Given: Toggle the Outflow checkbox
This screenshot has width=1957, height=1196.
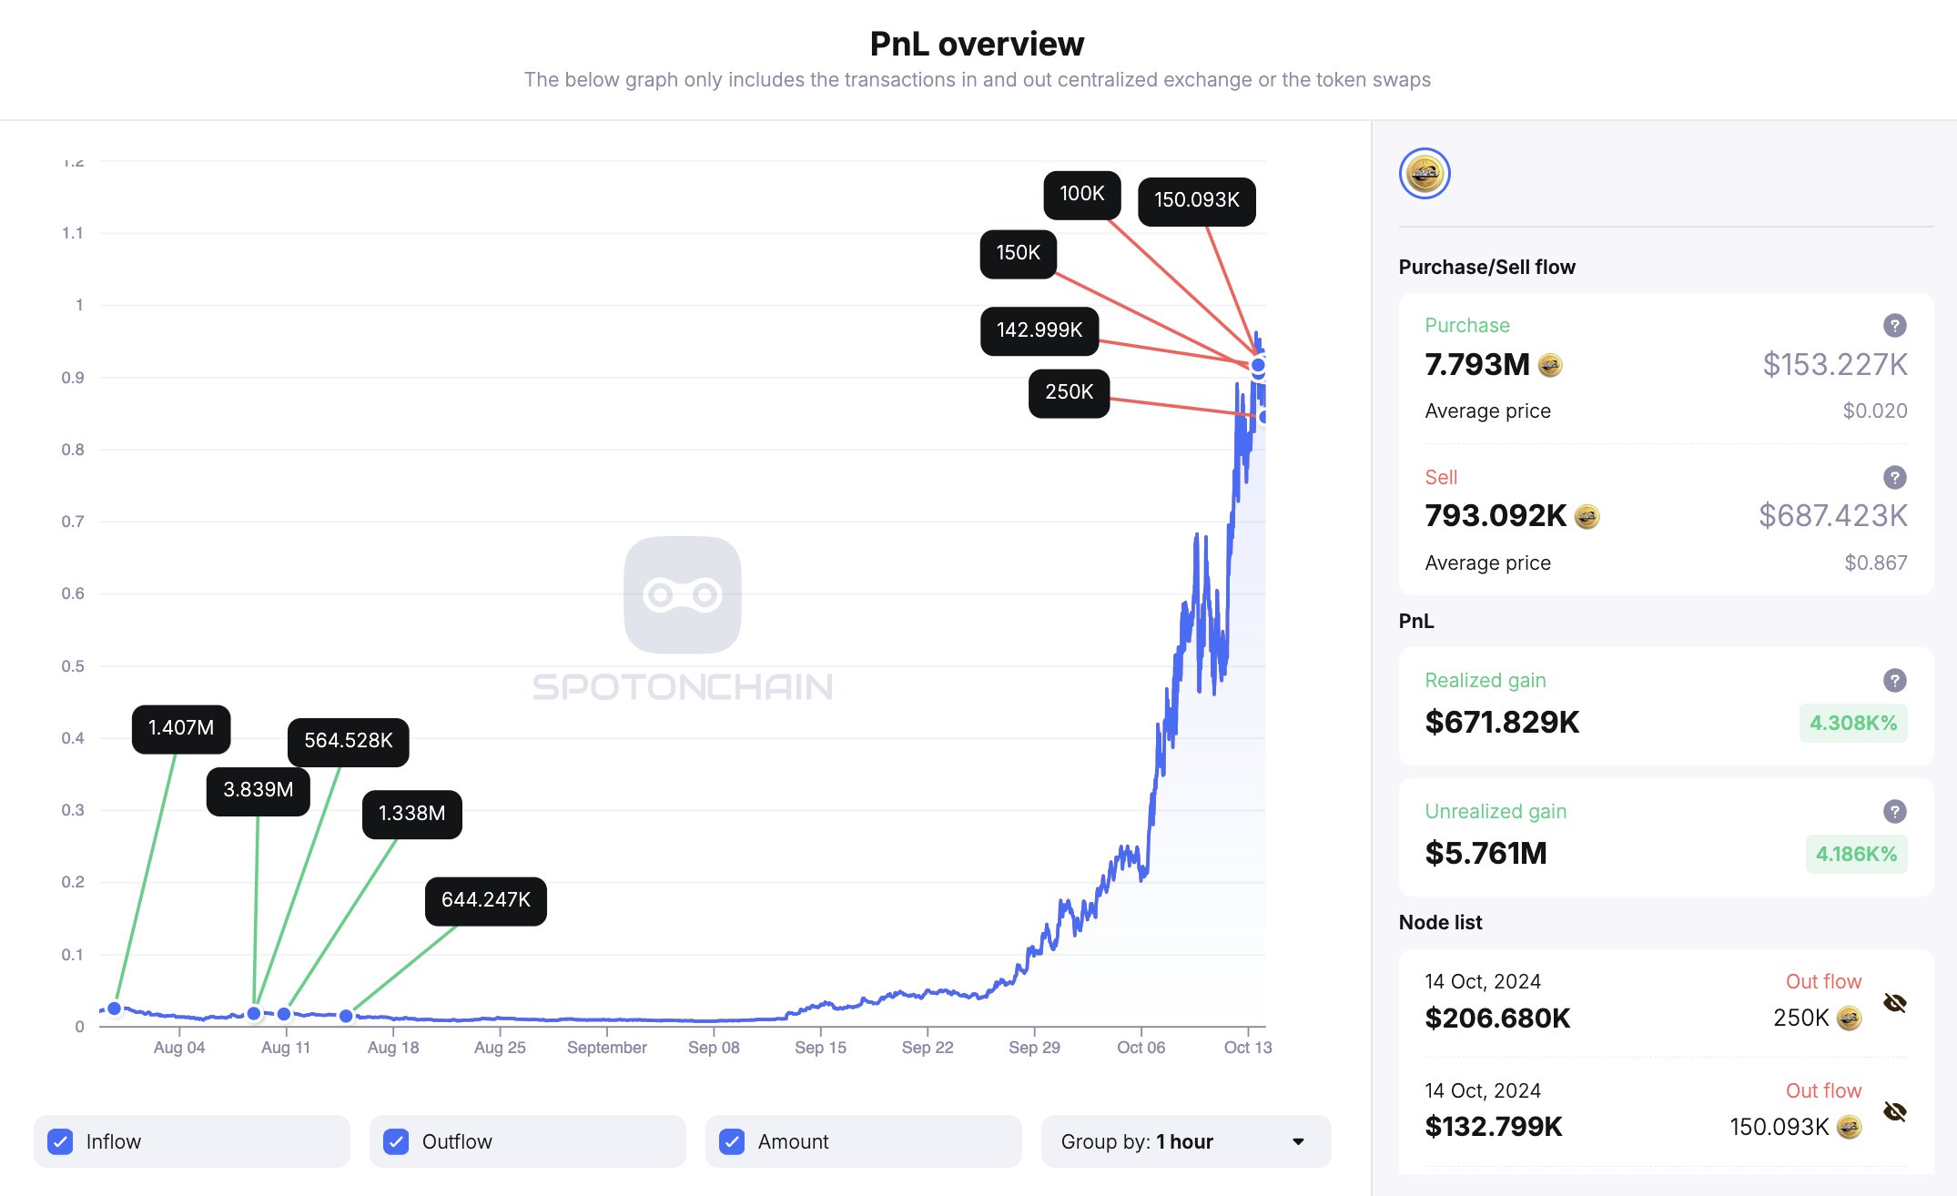Looking at the screenshot, I should (x=404, y=1141).
